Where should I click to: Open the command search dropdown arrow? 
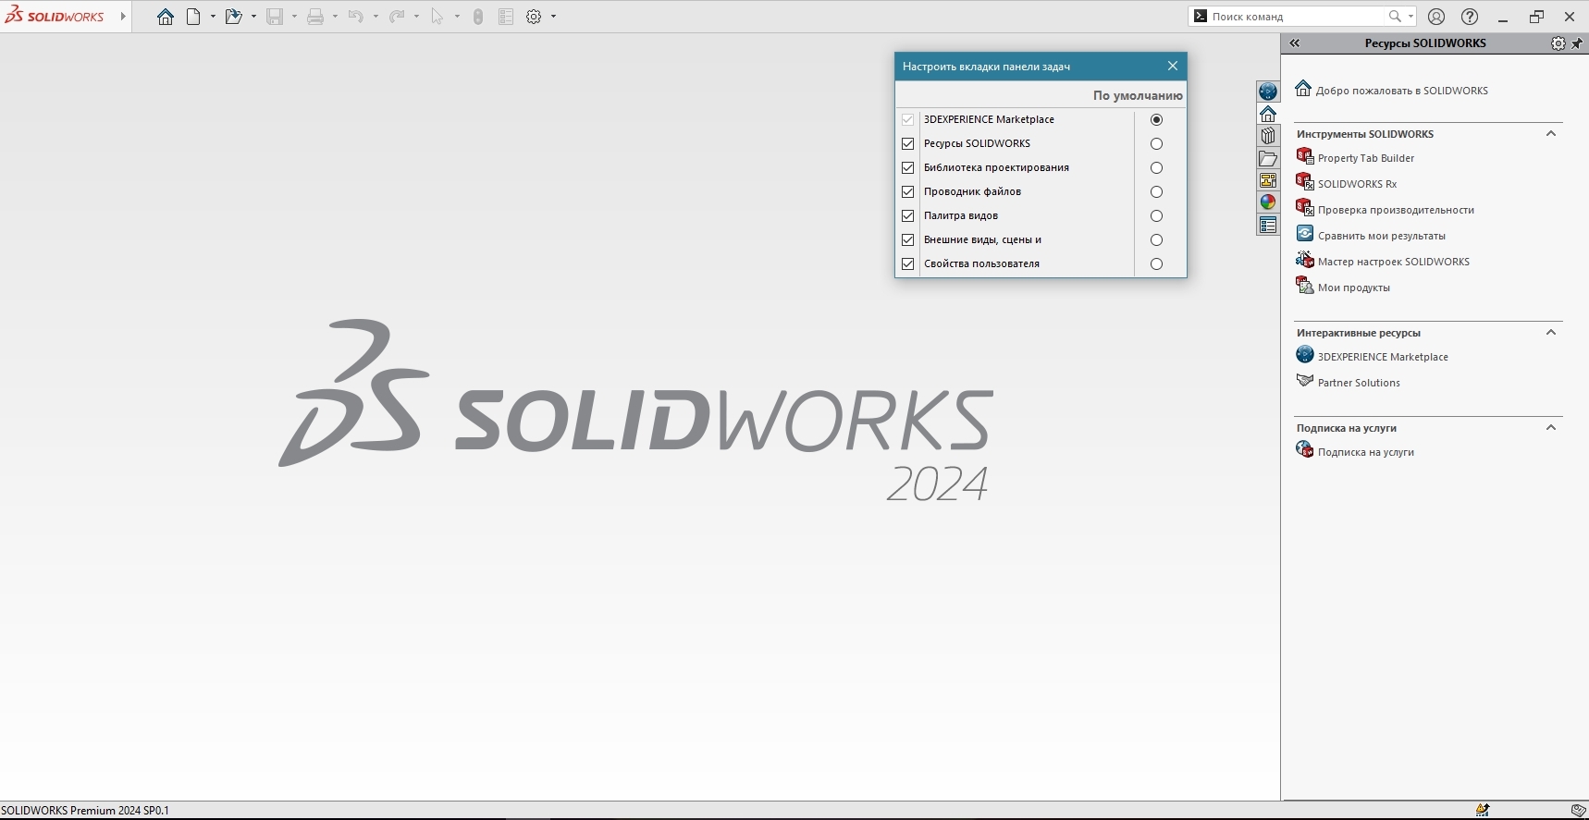click(1410, 17)
